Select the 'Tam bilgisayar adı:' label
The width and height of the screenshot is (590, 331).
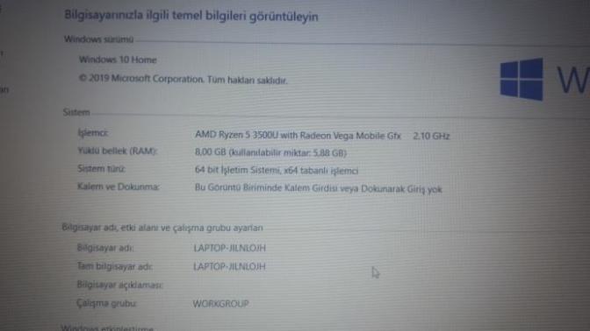coord(114,266)
